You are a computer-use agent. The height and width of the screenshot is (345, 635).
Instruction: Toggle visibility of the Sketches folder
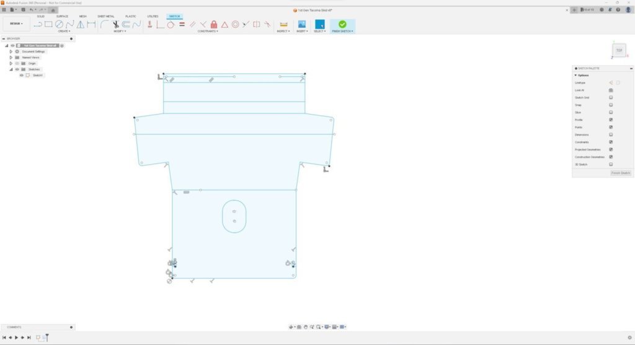point(17,69)
